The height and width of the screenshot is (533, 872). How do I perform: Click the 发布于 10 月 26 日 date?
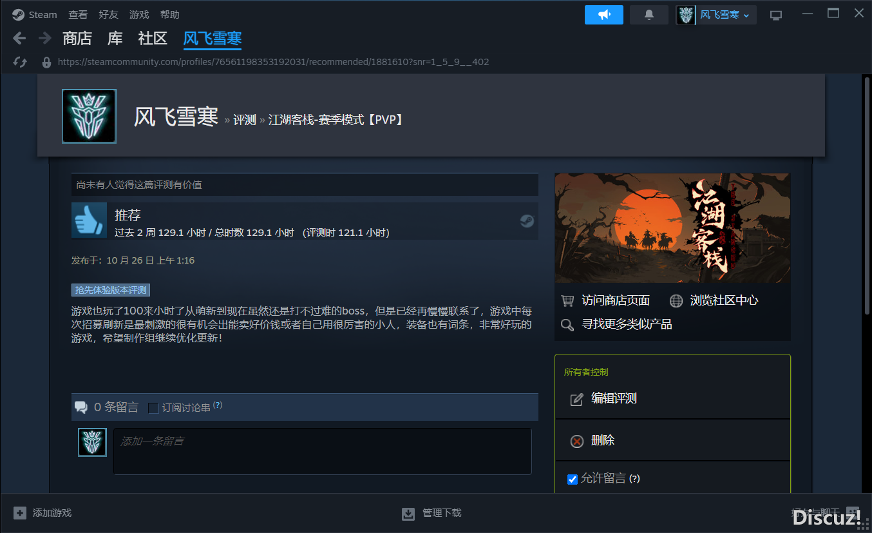coord(133,260)
